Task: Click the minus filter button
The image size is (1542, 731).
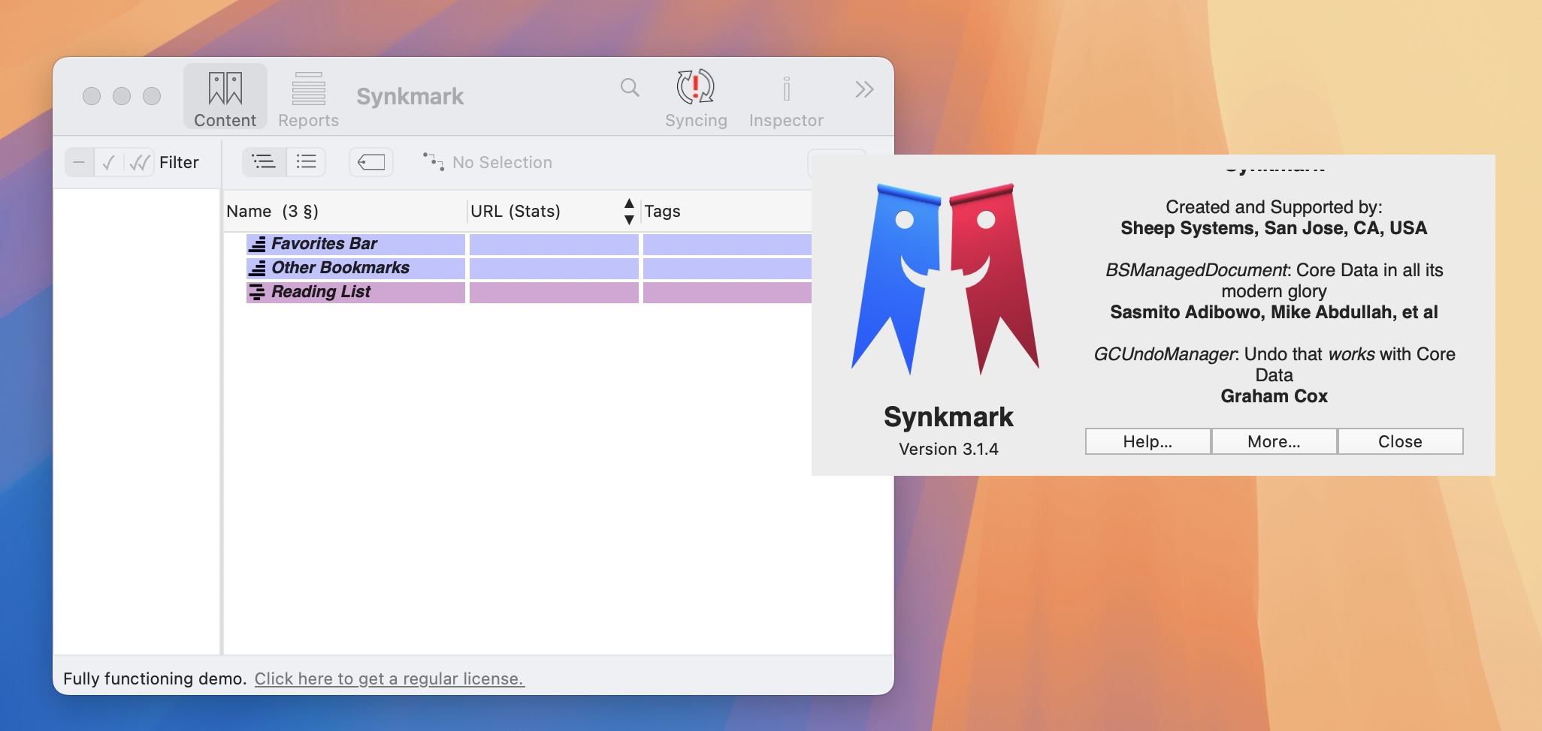Action: click(79, 162)
